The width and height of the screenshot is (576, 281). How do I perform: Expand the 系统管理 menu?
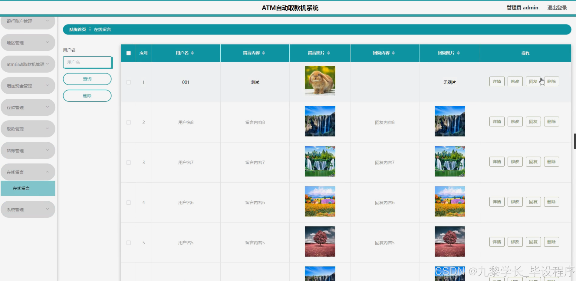click(x=28, y=209)
